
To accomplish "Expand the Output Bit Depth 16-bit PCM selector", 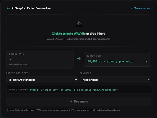I will click(42, 80).
